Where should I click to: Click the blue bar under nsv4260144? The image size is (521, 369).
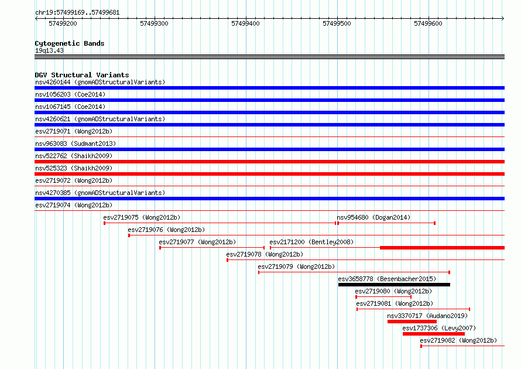[x=269, y=88]
